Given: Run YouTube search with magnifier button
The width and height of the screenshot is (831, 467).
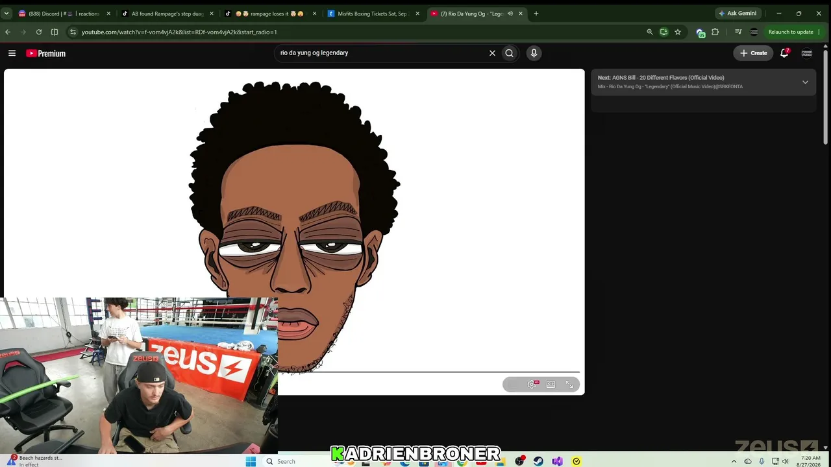Looking at the screenshot, I should pyautogui.click(x=509, y=53).
